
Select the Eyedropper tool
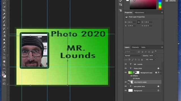pyautogui.click(x=4, y=14)
